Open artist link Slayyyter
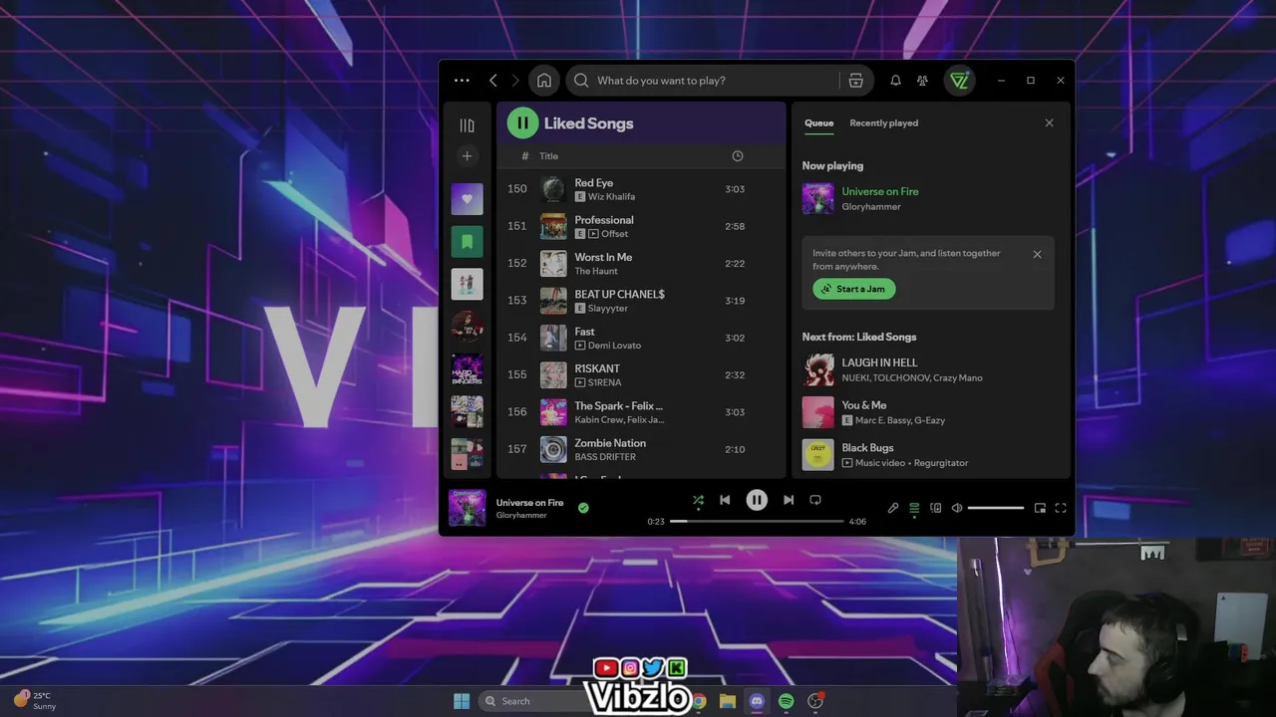 (x=608, y=309)
